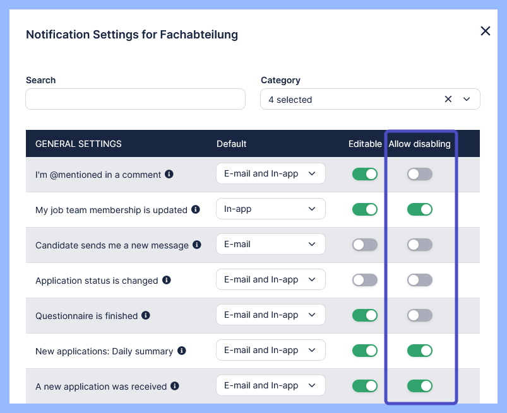Open Default dropdown for 'job team membership' row

(x=270, y=209)
